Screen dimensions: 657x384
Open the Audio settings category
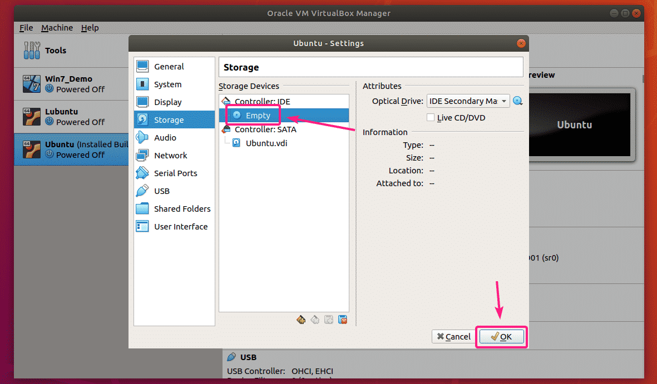(x=174, y=138)
